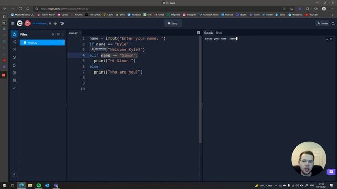
Task: Open the Outlook bookmark
Action: (227, 15)
